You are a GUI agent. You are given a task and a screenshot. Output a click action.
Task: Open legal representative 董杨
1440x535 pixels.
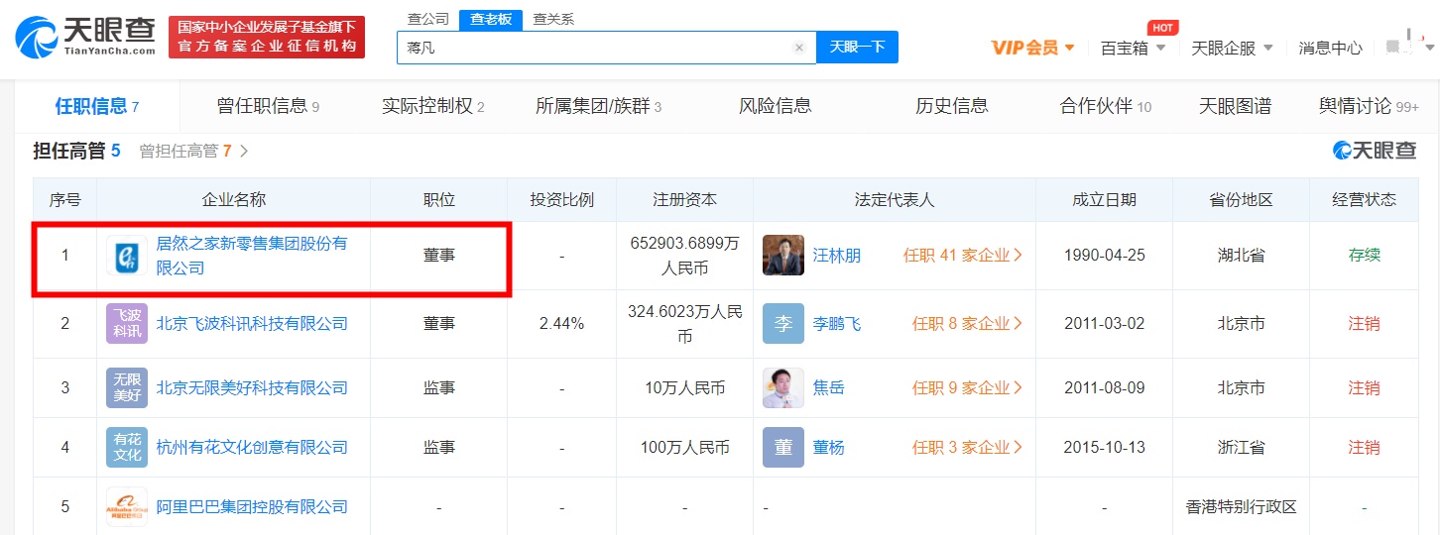tap(829, 448)
